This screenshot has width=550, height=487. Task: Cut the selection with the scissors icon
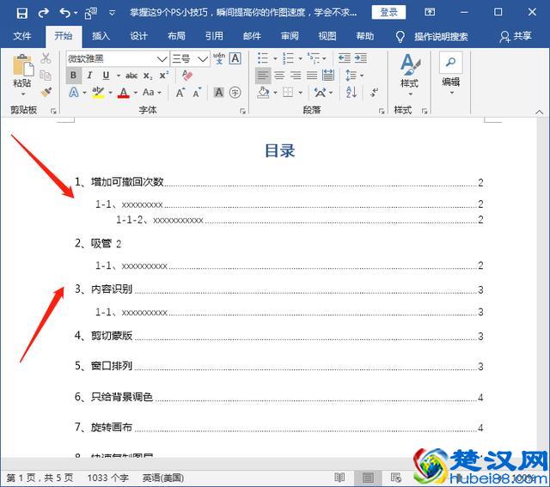point(46,58)
